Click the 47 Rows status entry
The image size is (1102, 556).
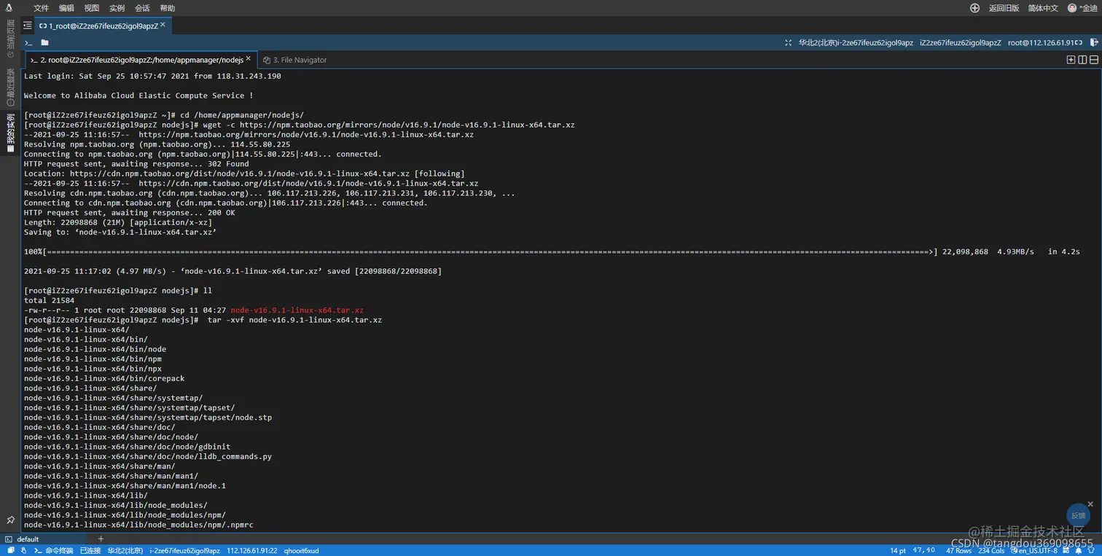(x=959, y=551)
